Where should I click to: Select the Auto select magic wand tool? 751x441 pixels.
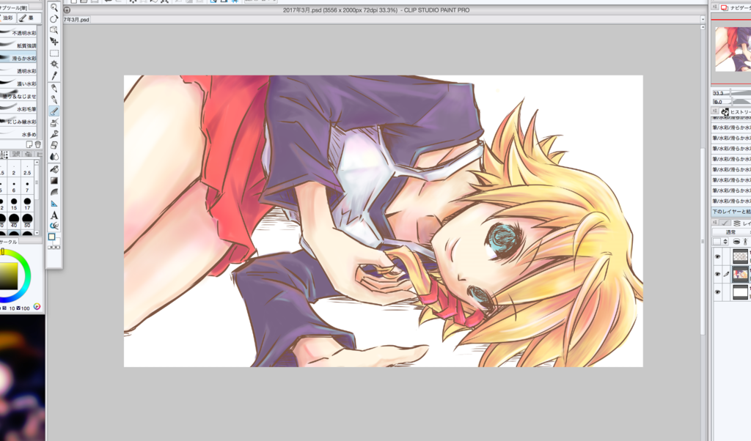point(54,64)
